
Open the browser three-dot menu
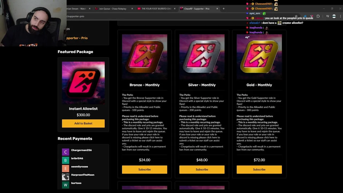[x=340, y=16]
